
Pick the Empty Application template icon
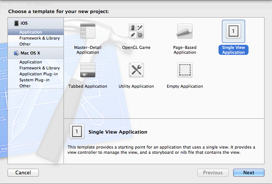[x=185, y=70]
